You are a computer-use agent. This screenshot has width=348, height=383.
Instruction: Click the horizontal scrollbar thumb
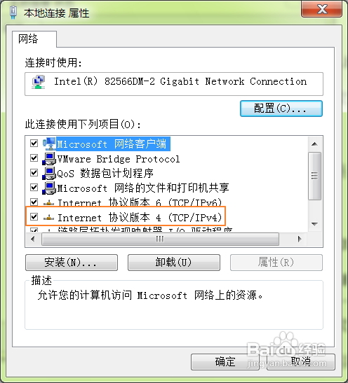click(160, 239)
